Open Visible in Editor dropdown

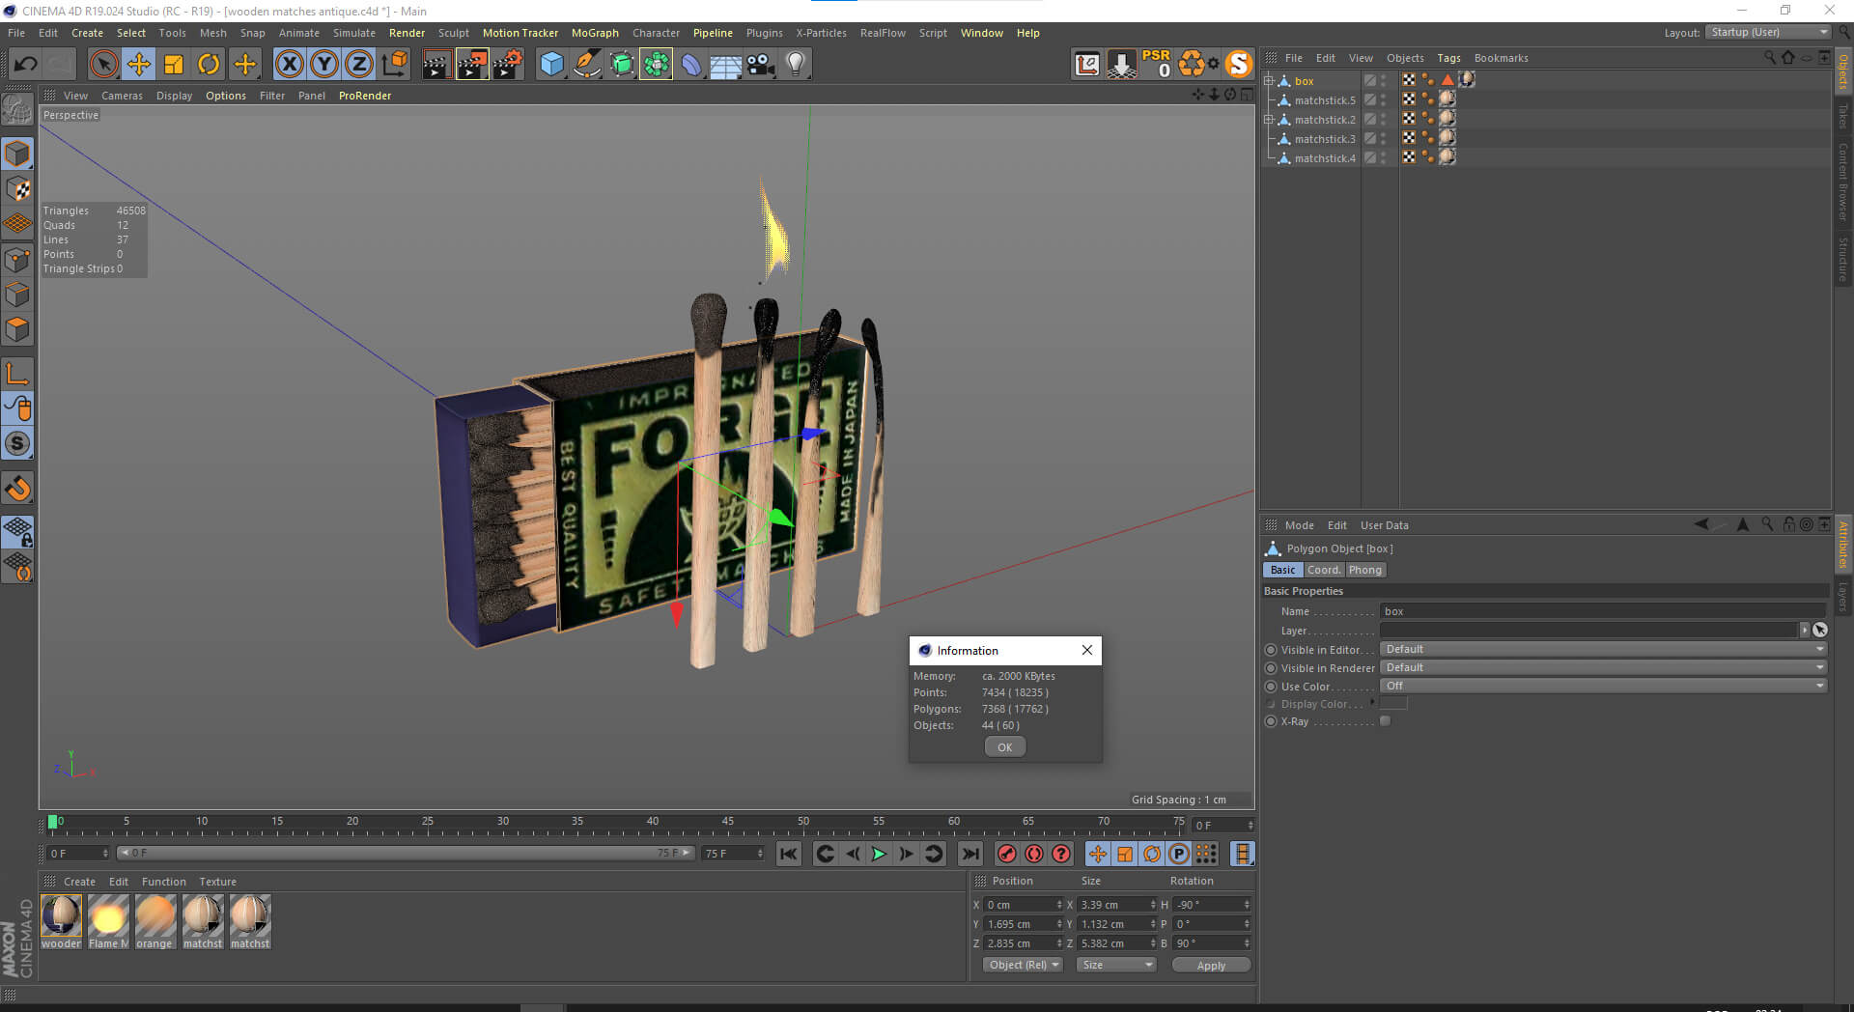coord(1604,649)
